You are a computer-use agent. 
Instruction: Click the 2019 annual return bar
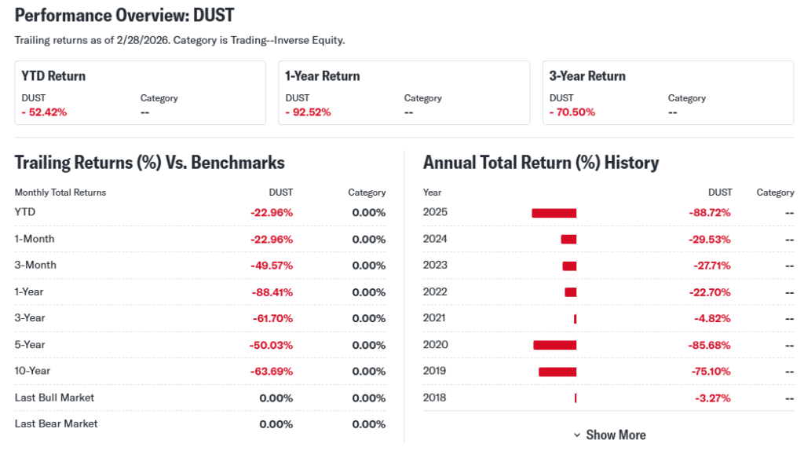557,371
